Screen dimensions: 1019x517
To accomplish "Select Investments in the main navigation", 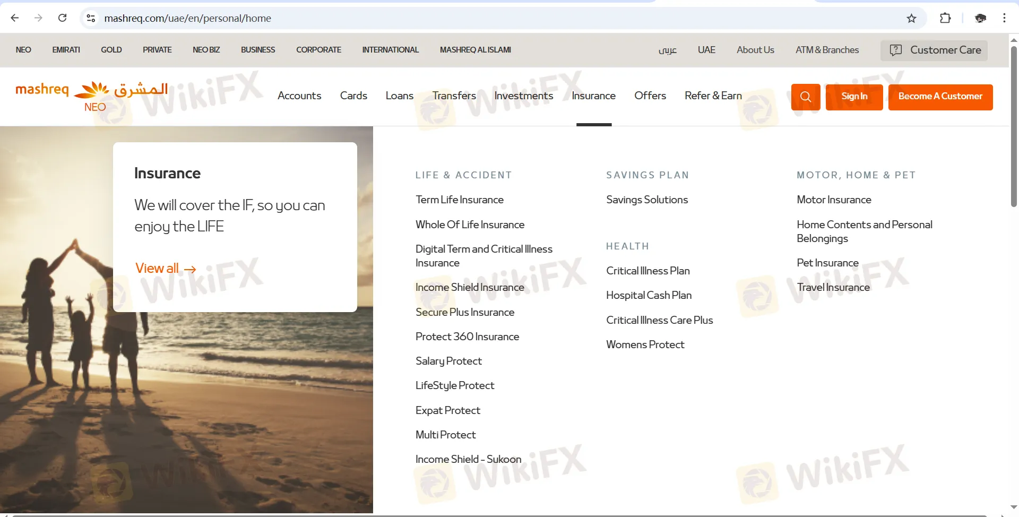I will tap(524, 96).
